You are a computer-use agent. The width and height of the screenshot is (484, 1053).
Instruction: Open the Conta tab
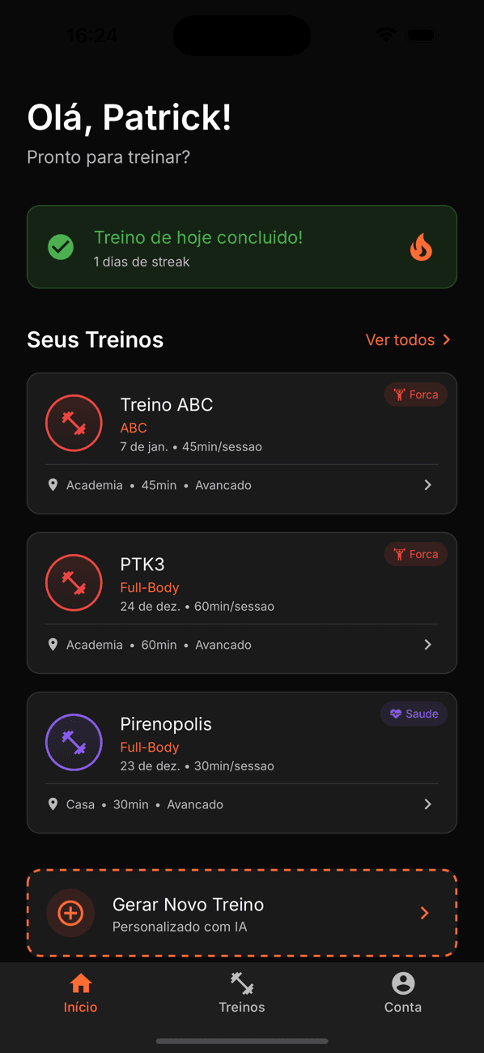click(402, 992)
